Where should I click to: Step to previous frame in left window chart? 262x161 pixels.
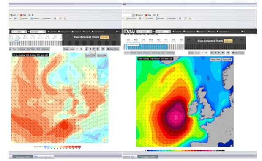pyautogui.click(x=90, y=49)
